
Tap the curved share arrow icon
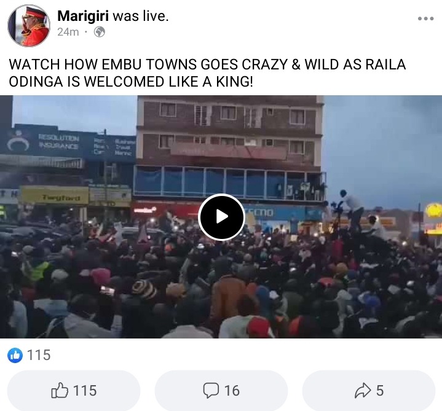363,391
